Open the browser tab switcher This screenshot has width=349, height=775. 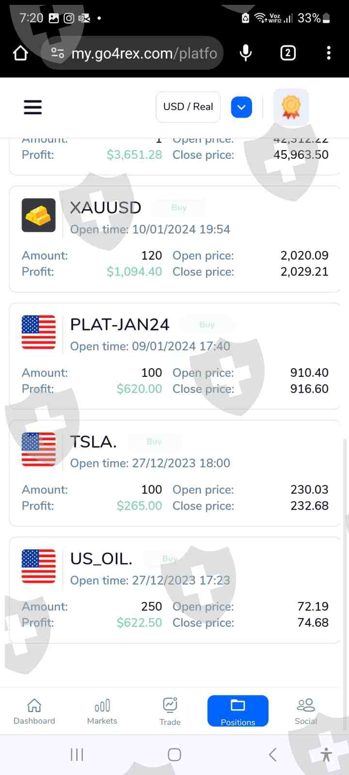click(288, 53)
